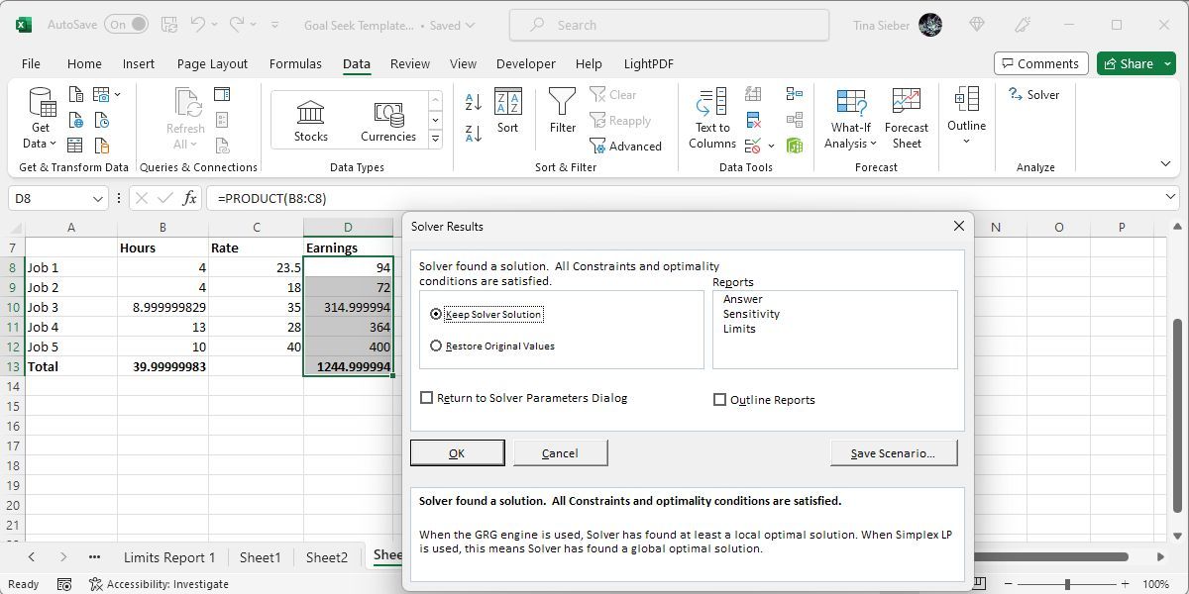The image size is (1189, 594).
Task: Open the Stocks data type
Action: pos(310,119)
